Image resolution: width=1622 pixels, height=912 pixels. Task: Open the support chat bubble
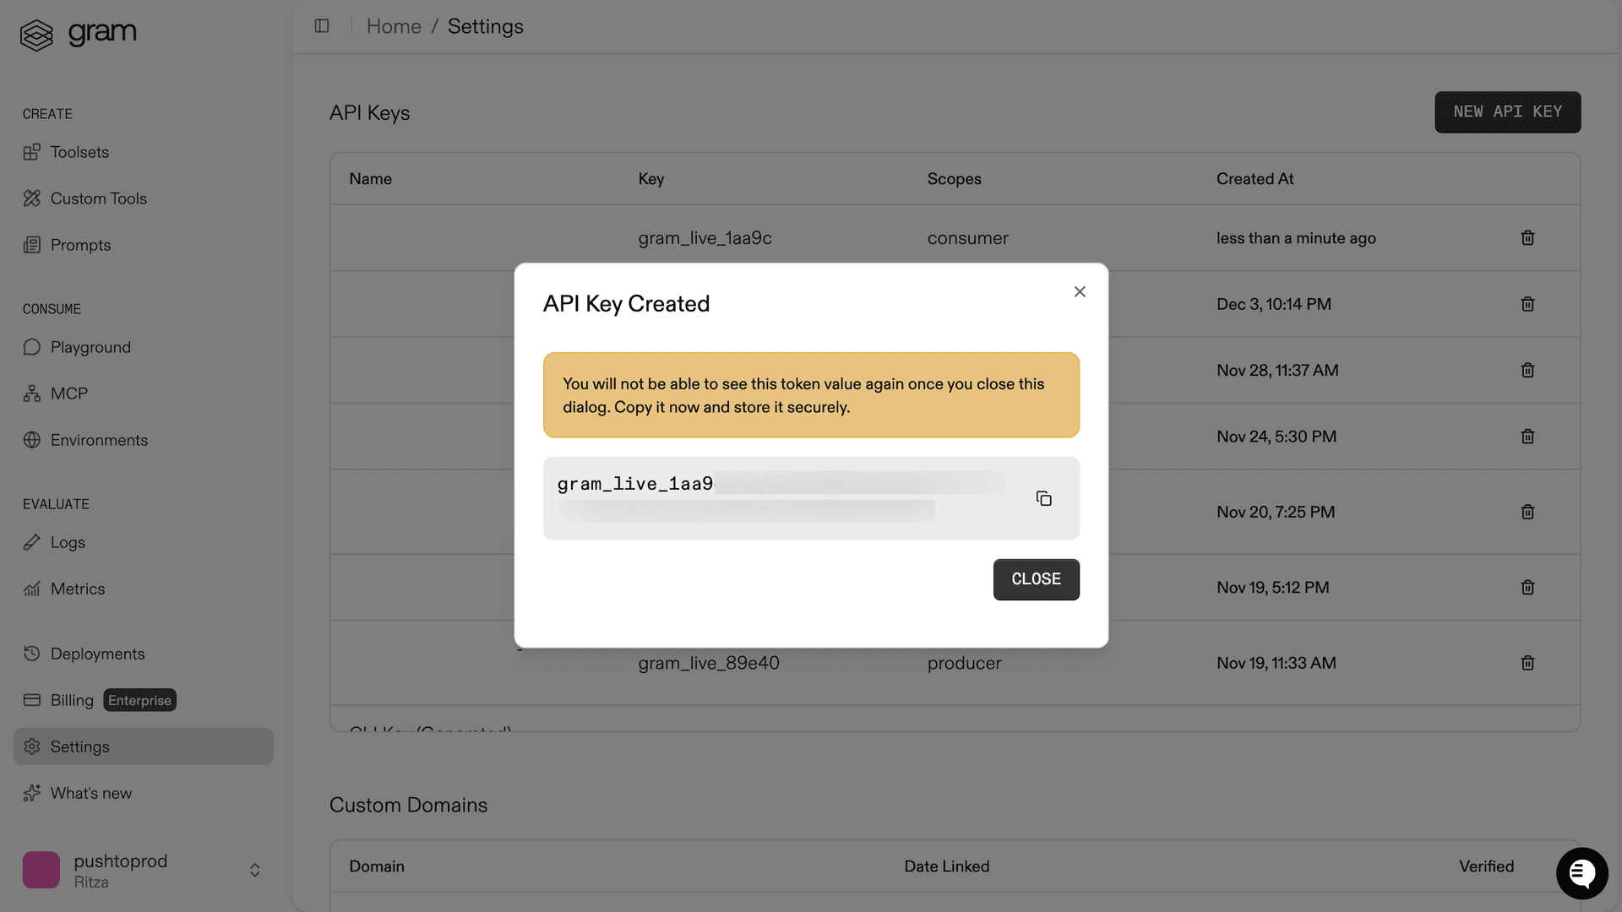pyautogui.click(x=1582, y=873)
